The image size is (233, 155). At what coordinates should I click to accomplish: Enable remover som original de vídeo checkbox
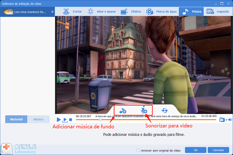[138, 150]
